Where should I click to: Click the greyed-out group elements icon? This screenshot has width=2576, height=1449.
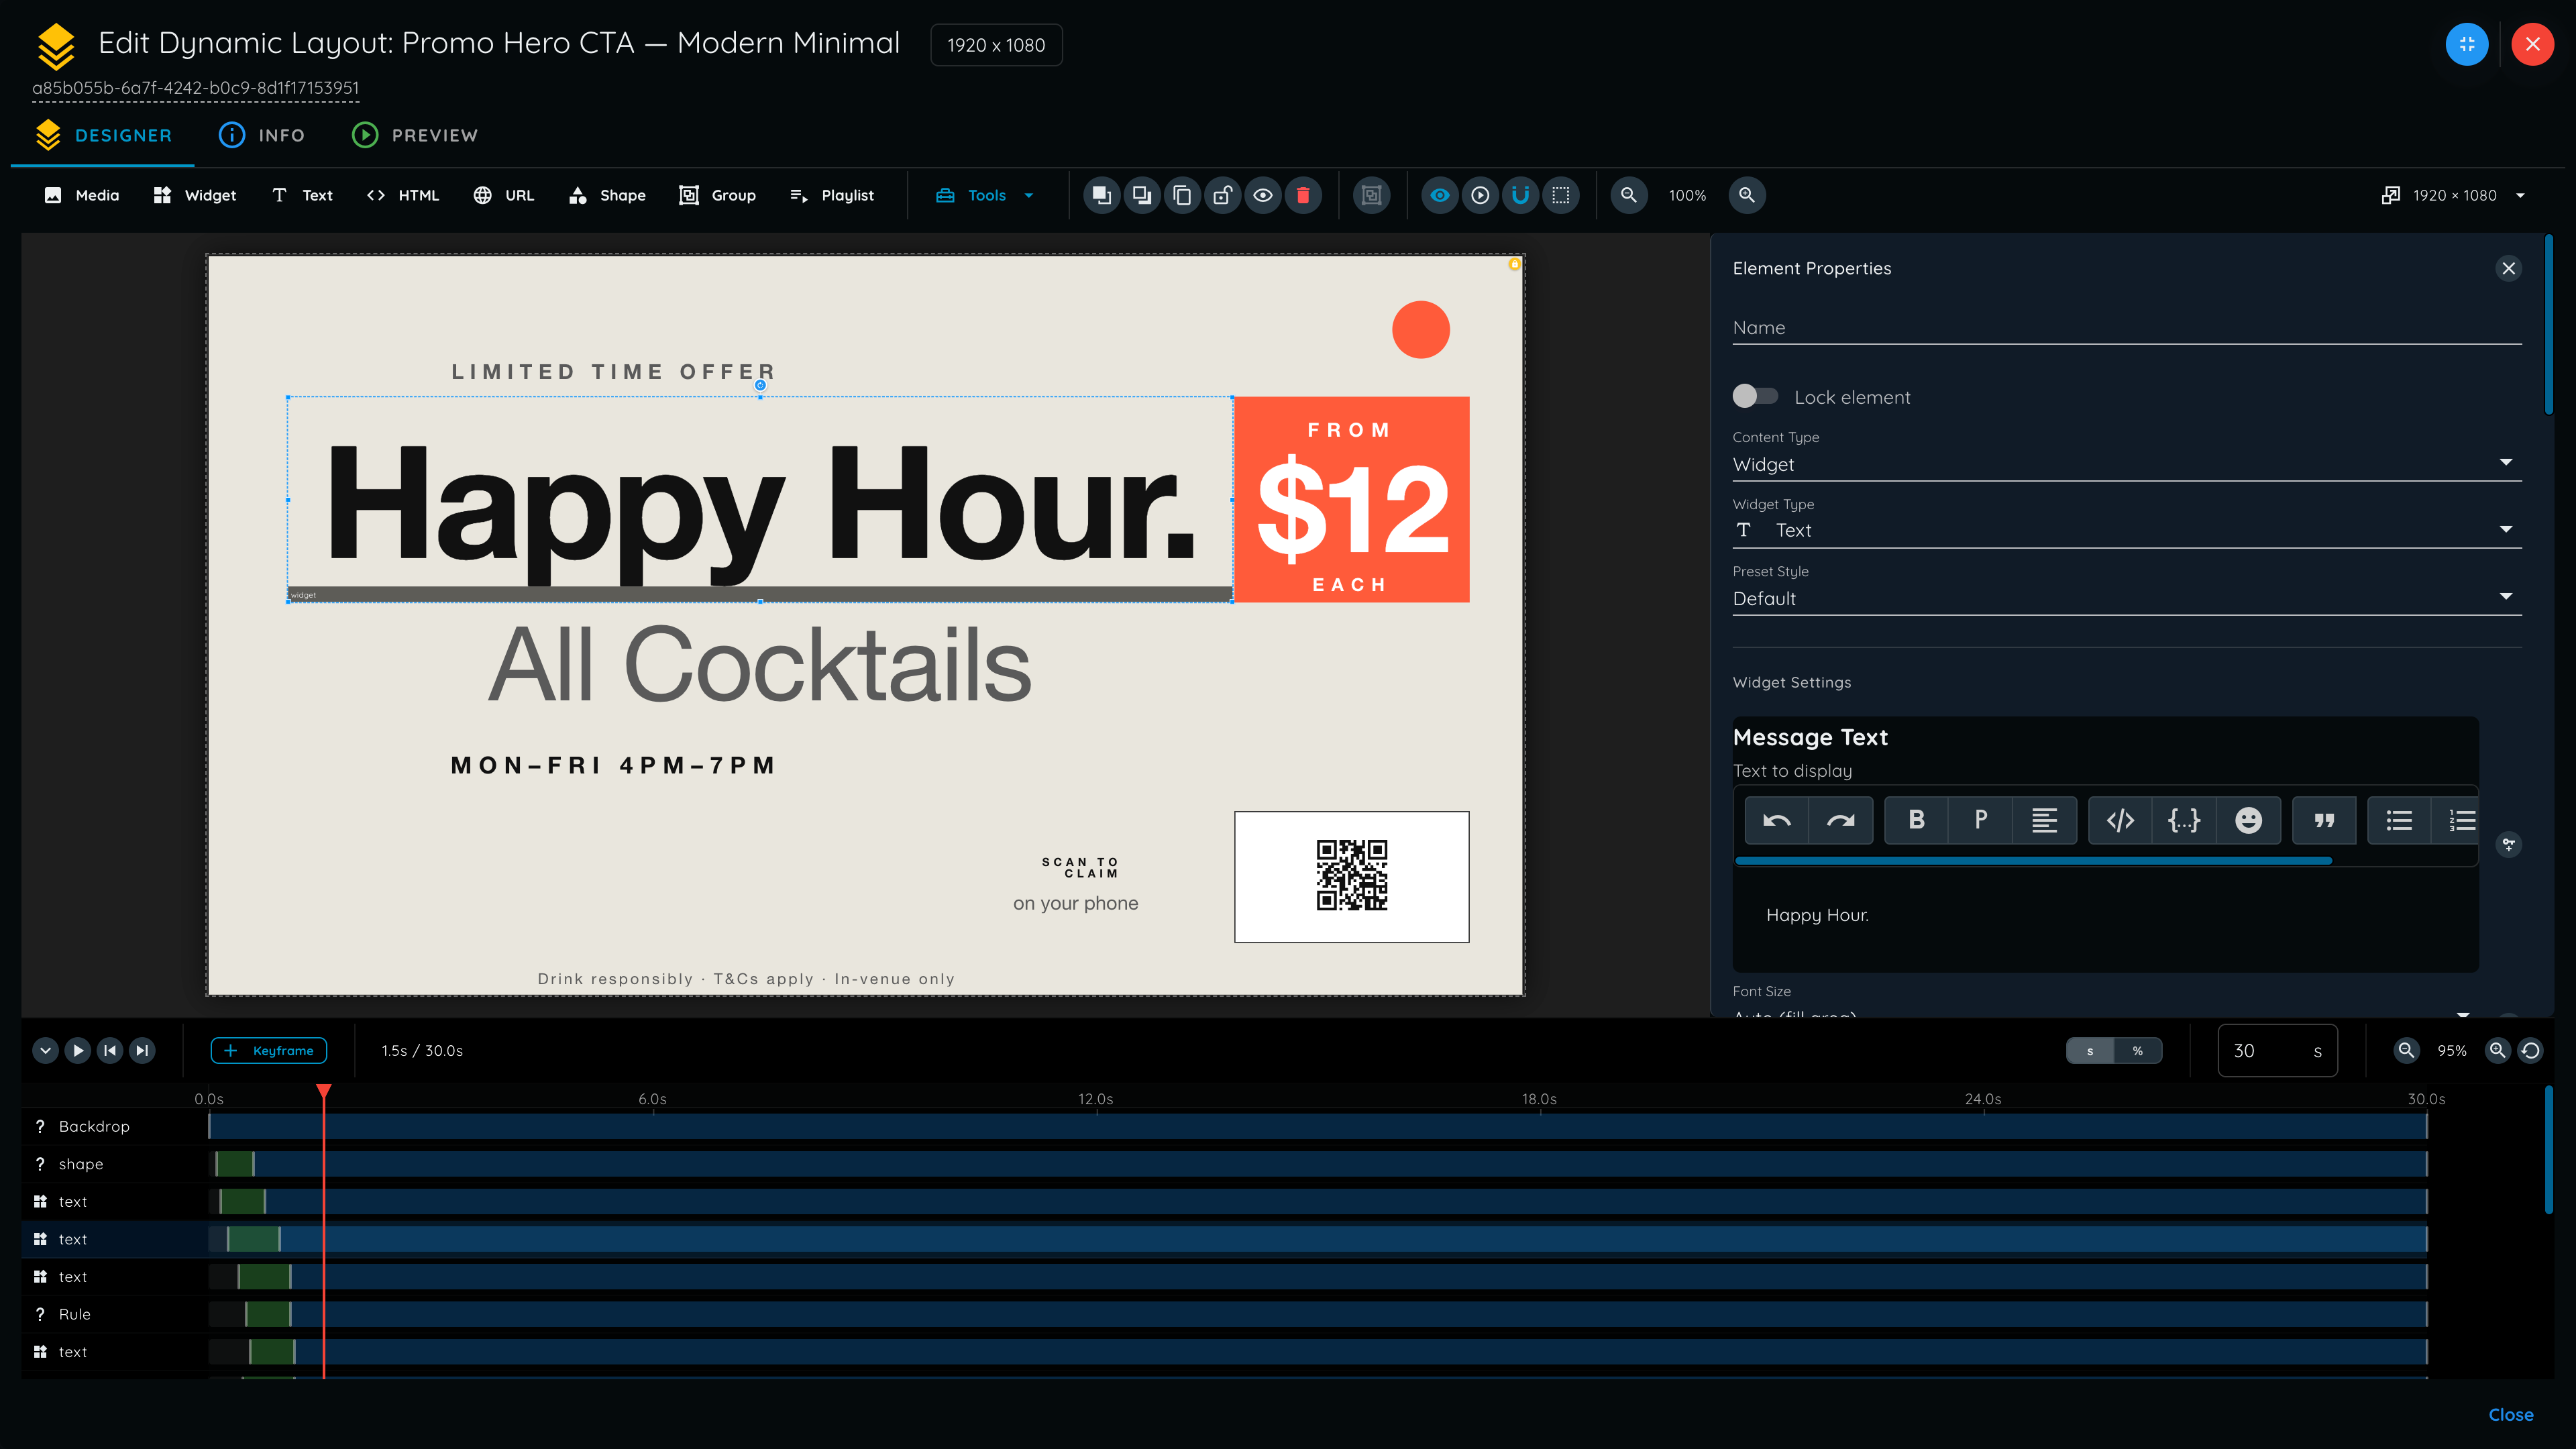coord(1372,195)
